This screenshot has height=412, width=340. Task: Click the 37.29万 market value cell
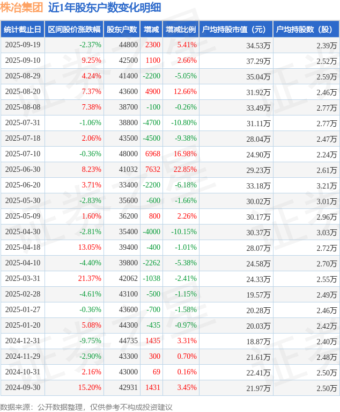click(x=258, y=61)
